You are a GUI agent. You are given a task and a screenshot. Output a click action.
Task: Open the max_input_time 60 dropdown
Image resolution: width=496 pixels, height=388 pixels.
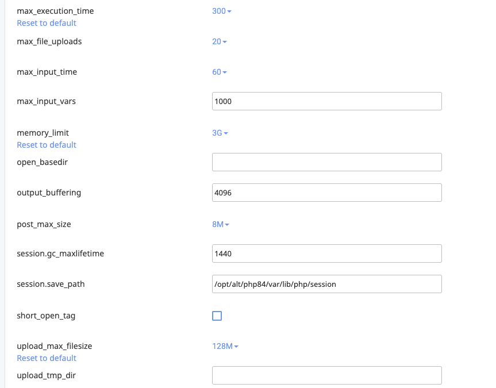219,72
